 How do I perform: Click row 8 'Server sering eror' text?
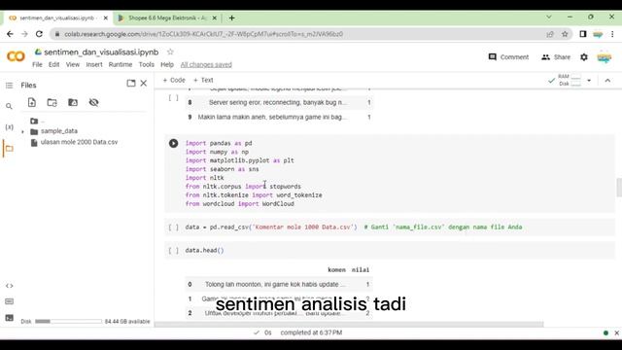click(x=277, y=102)
